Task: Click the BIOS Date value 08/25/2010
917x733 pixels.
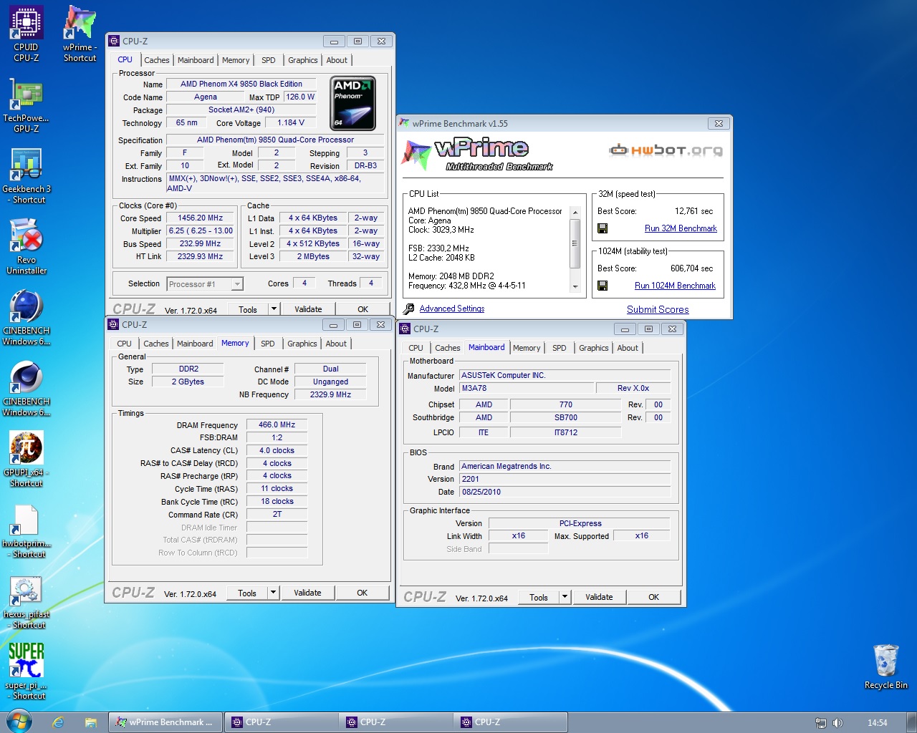Action: [565, 492]
